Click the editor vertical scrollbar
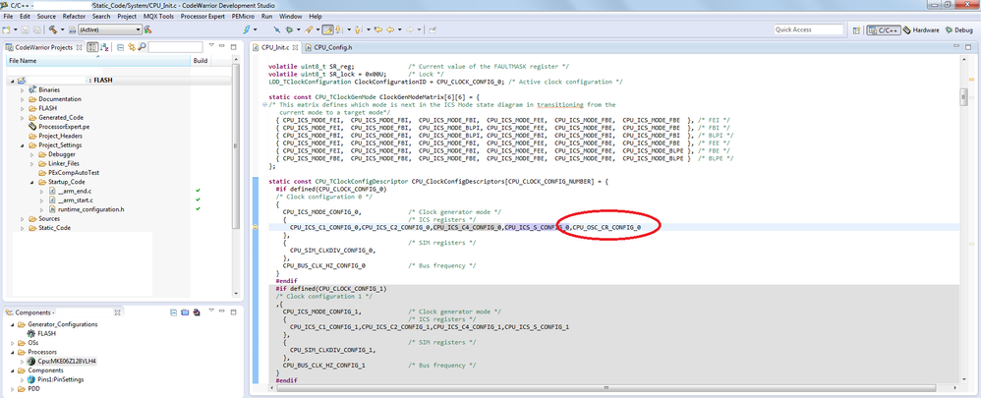This screenshot has width=981, height=398. tap(964, 97)
